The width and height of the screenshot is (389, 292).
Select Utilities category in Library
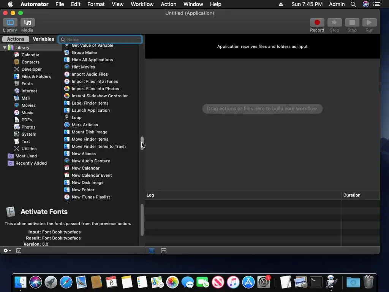pyautogui.click(x=29, y=148)
